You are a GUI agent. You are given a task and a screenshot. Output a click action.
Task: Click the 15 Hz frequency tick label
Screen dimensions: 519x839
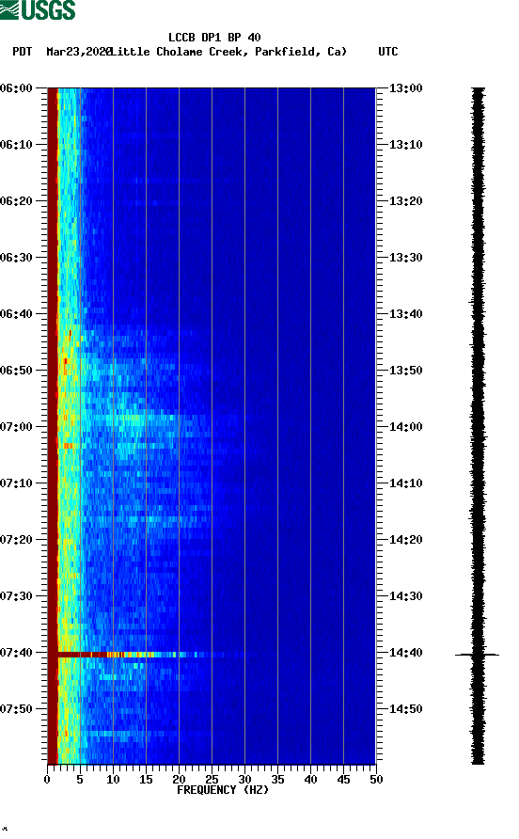(x=146, y=780)
